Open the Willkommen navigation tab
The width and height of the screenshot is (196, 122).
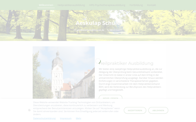point(46,5)
